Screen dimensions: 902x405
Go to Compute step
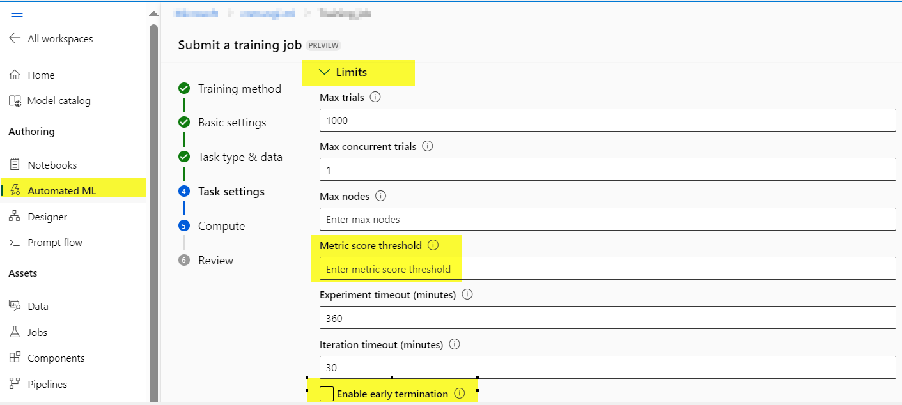coord(221,226)
